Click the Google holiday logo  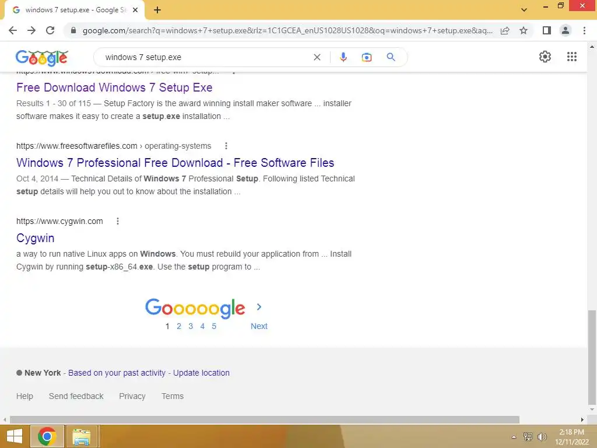pos(42,58)
